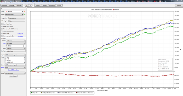Open the Game filter All Games dropdown

(16, 41)
